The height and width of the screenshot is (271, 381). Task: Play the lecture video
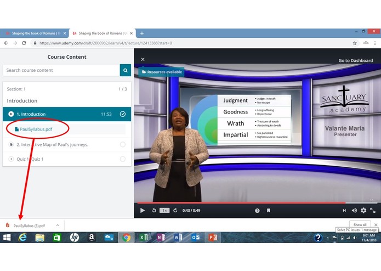(143, 211)
